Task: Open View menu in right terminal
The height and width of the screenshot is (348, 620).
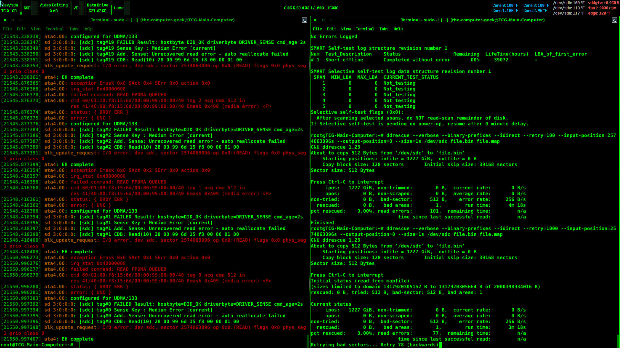Action: point(346,29)
